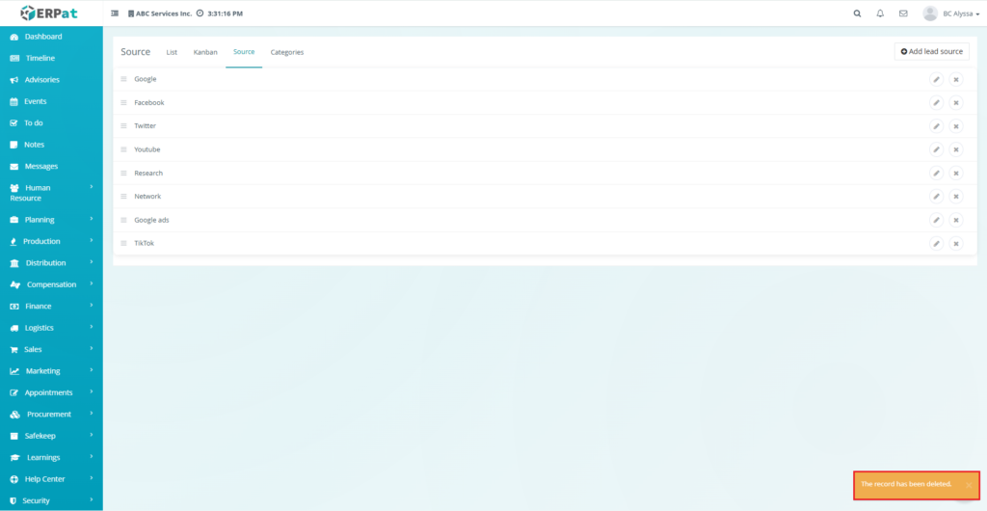This screenshot has width=987, height=511.
Task: Edit the Research source entry
Action: coord(936,174)
